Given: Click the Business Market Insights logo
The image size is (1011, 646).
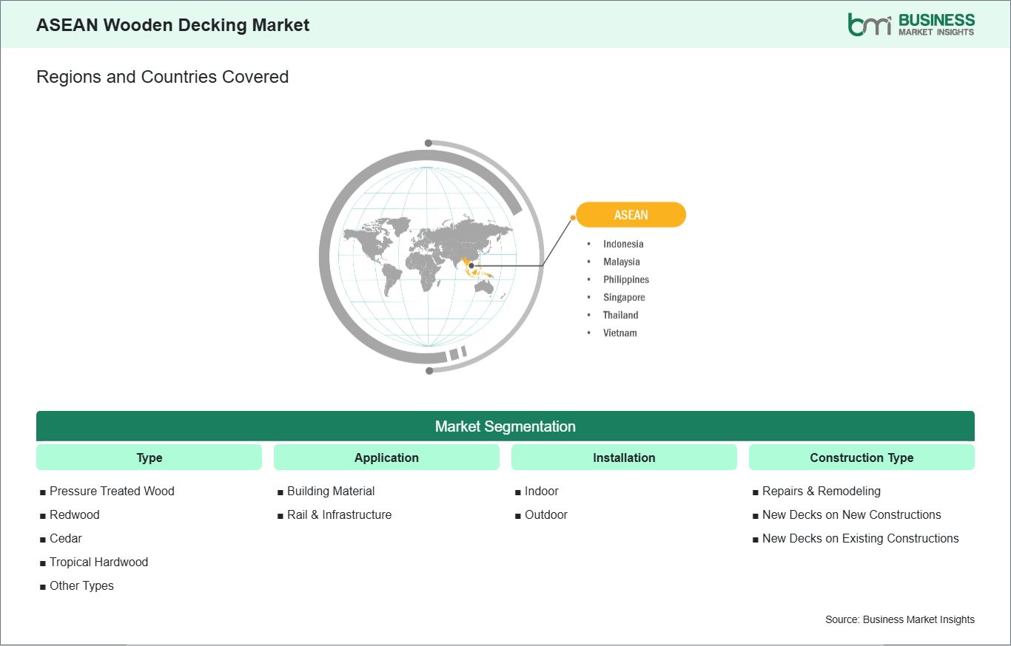Looking at the screenshot, I should (911, 24).
